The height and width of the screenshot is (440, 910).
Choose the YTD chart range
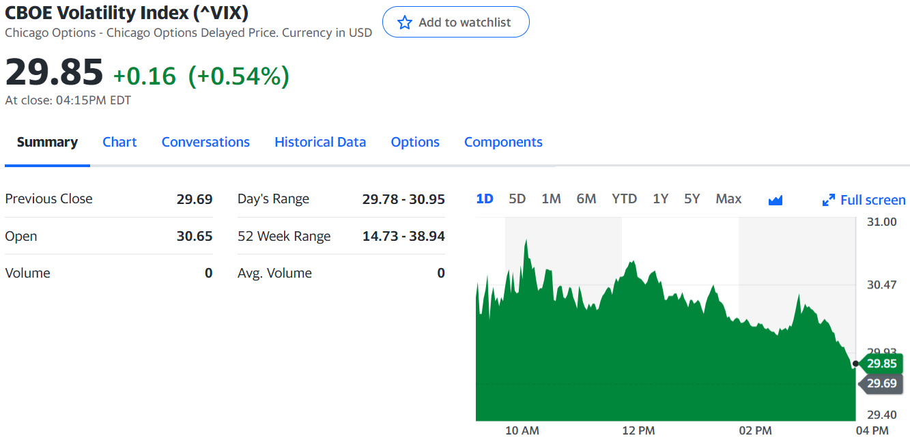[624, 199]
